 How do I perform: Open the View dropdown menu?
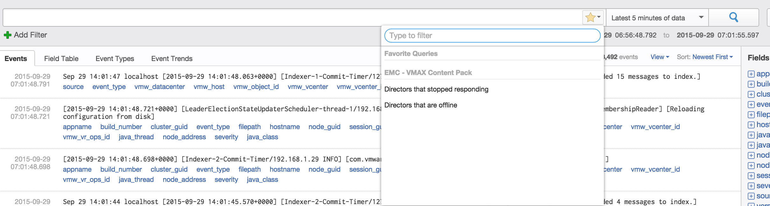point(660,57)
